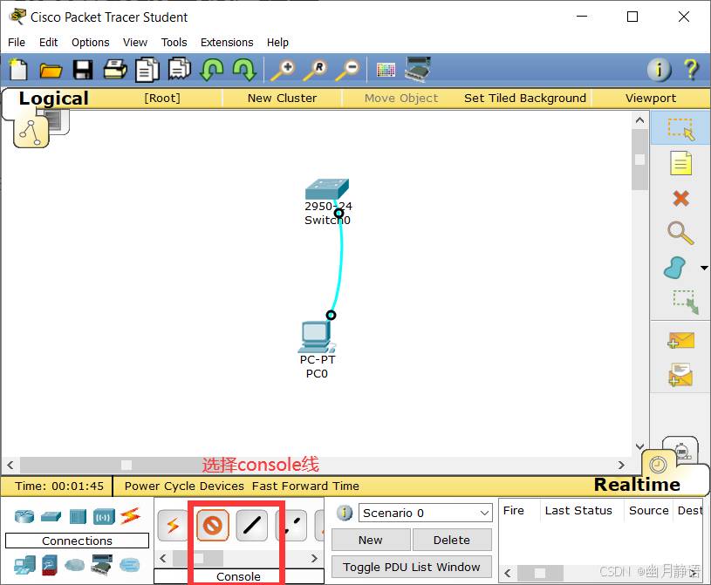Activate the Select tool in right sidebar
The height and width of the screenshot is (585, 711).
(680, 129)
